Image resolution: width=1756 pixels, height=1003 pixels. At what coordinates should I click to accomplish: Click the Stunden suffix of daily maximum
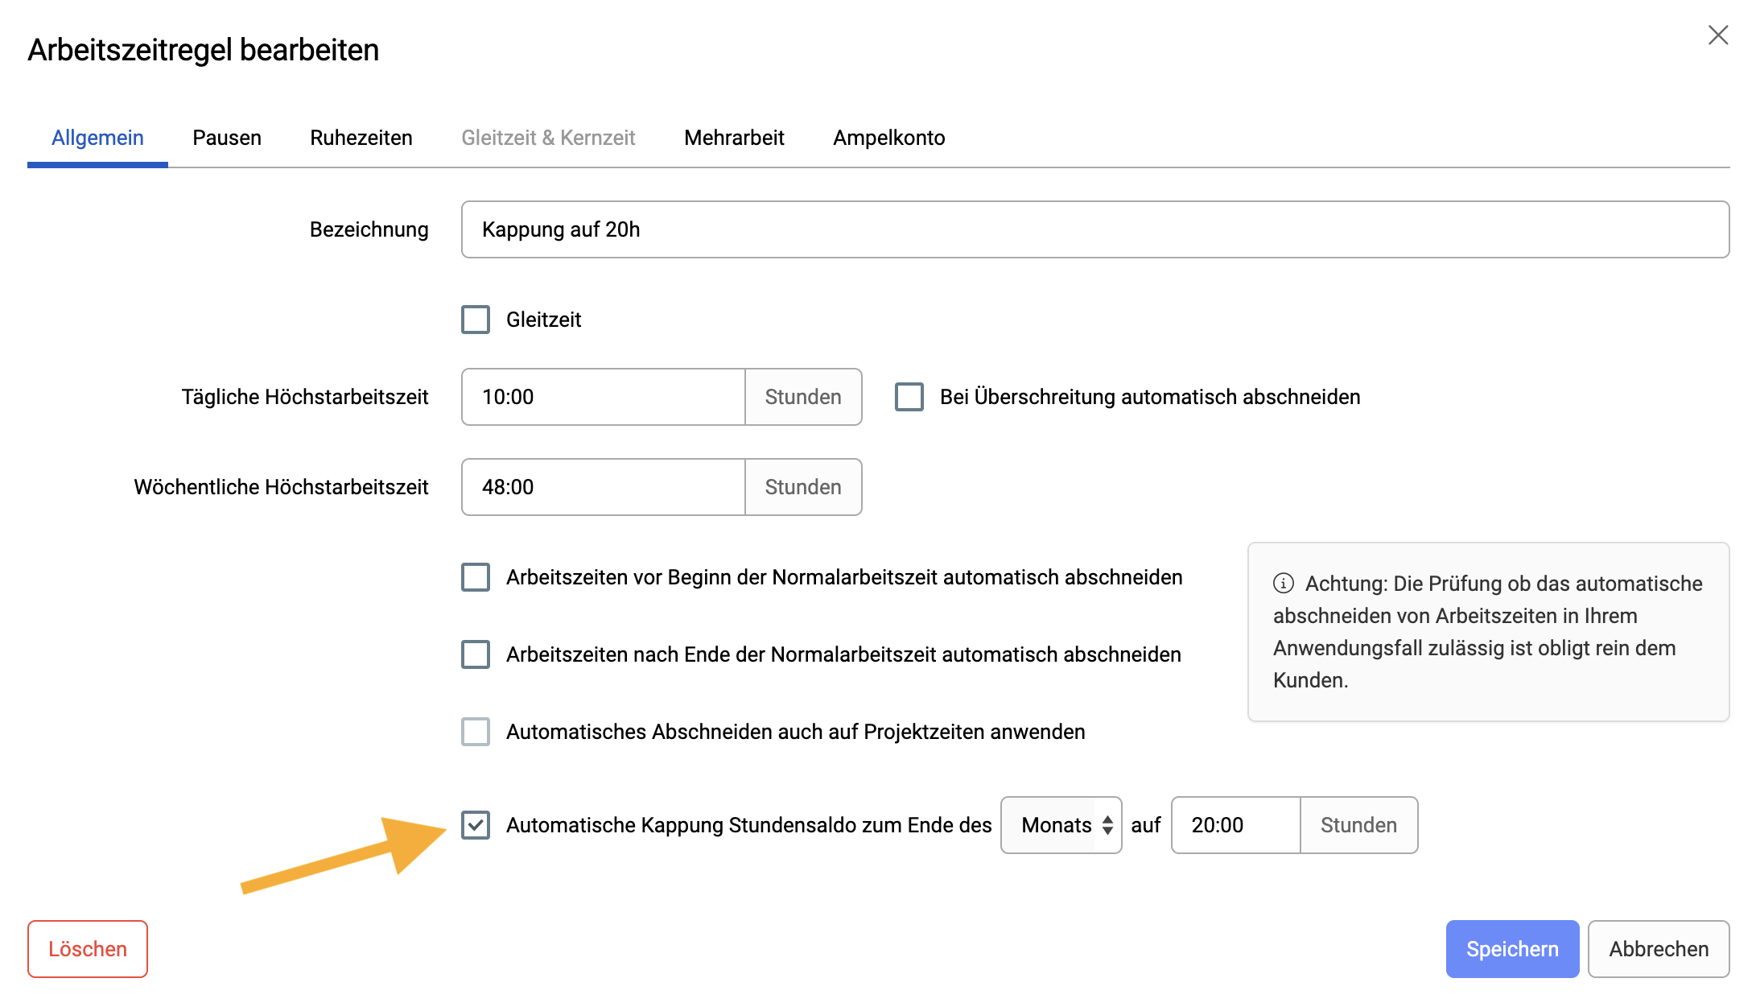coord(803,397)
